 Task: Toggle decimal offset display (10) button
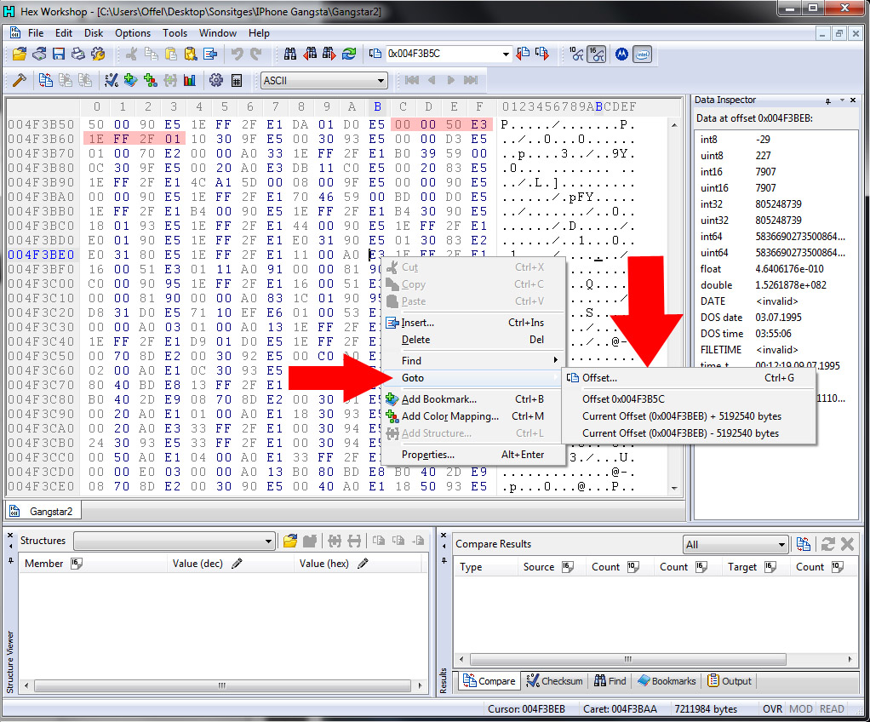point(576,54)
